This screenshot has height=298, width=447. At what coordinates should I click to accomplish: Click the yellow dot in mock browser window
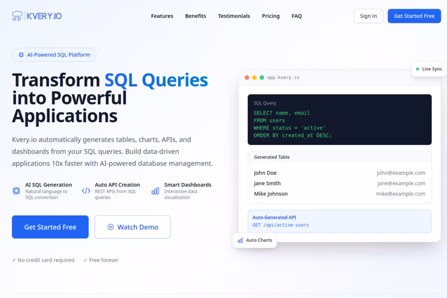254,77
